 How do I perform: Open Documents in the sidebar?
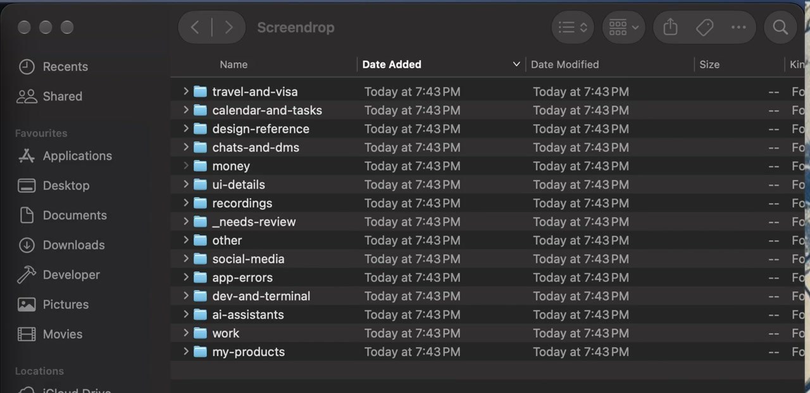coord(63,215)
